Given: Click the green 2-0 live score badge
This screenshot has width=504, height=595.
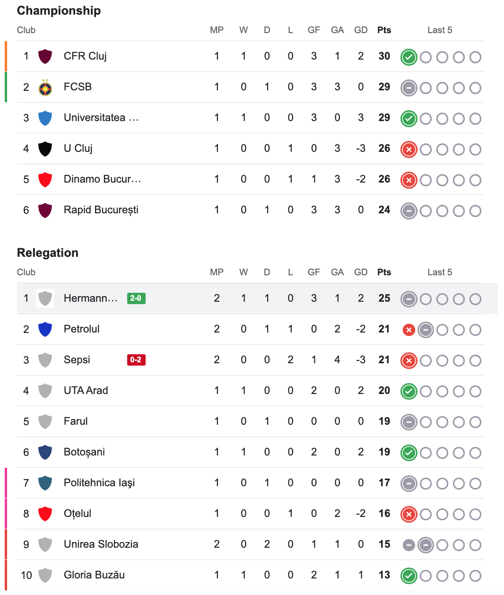Looking at the screenshot, I should click(136, 298).
